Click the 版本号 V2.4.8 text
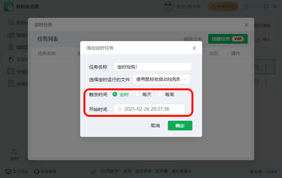 [x=263, y=172]
